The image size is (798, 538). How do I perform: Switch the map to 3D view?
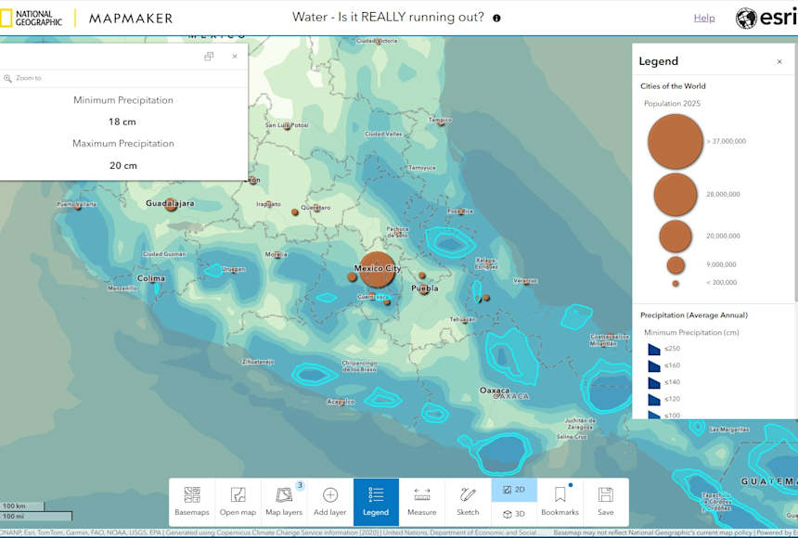click(513, 511)
